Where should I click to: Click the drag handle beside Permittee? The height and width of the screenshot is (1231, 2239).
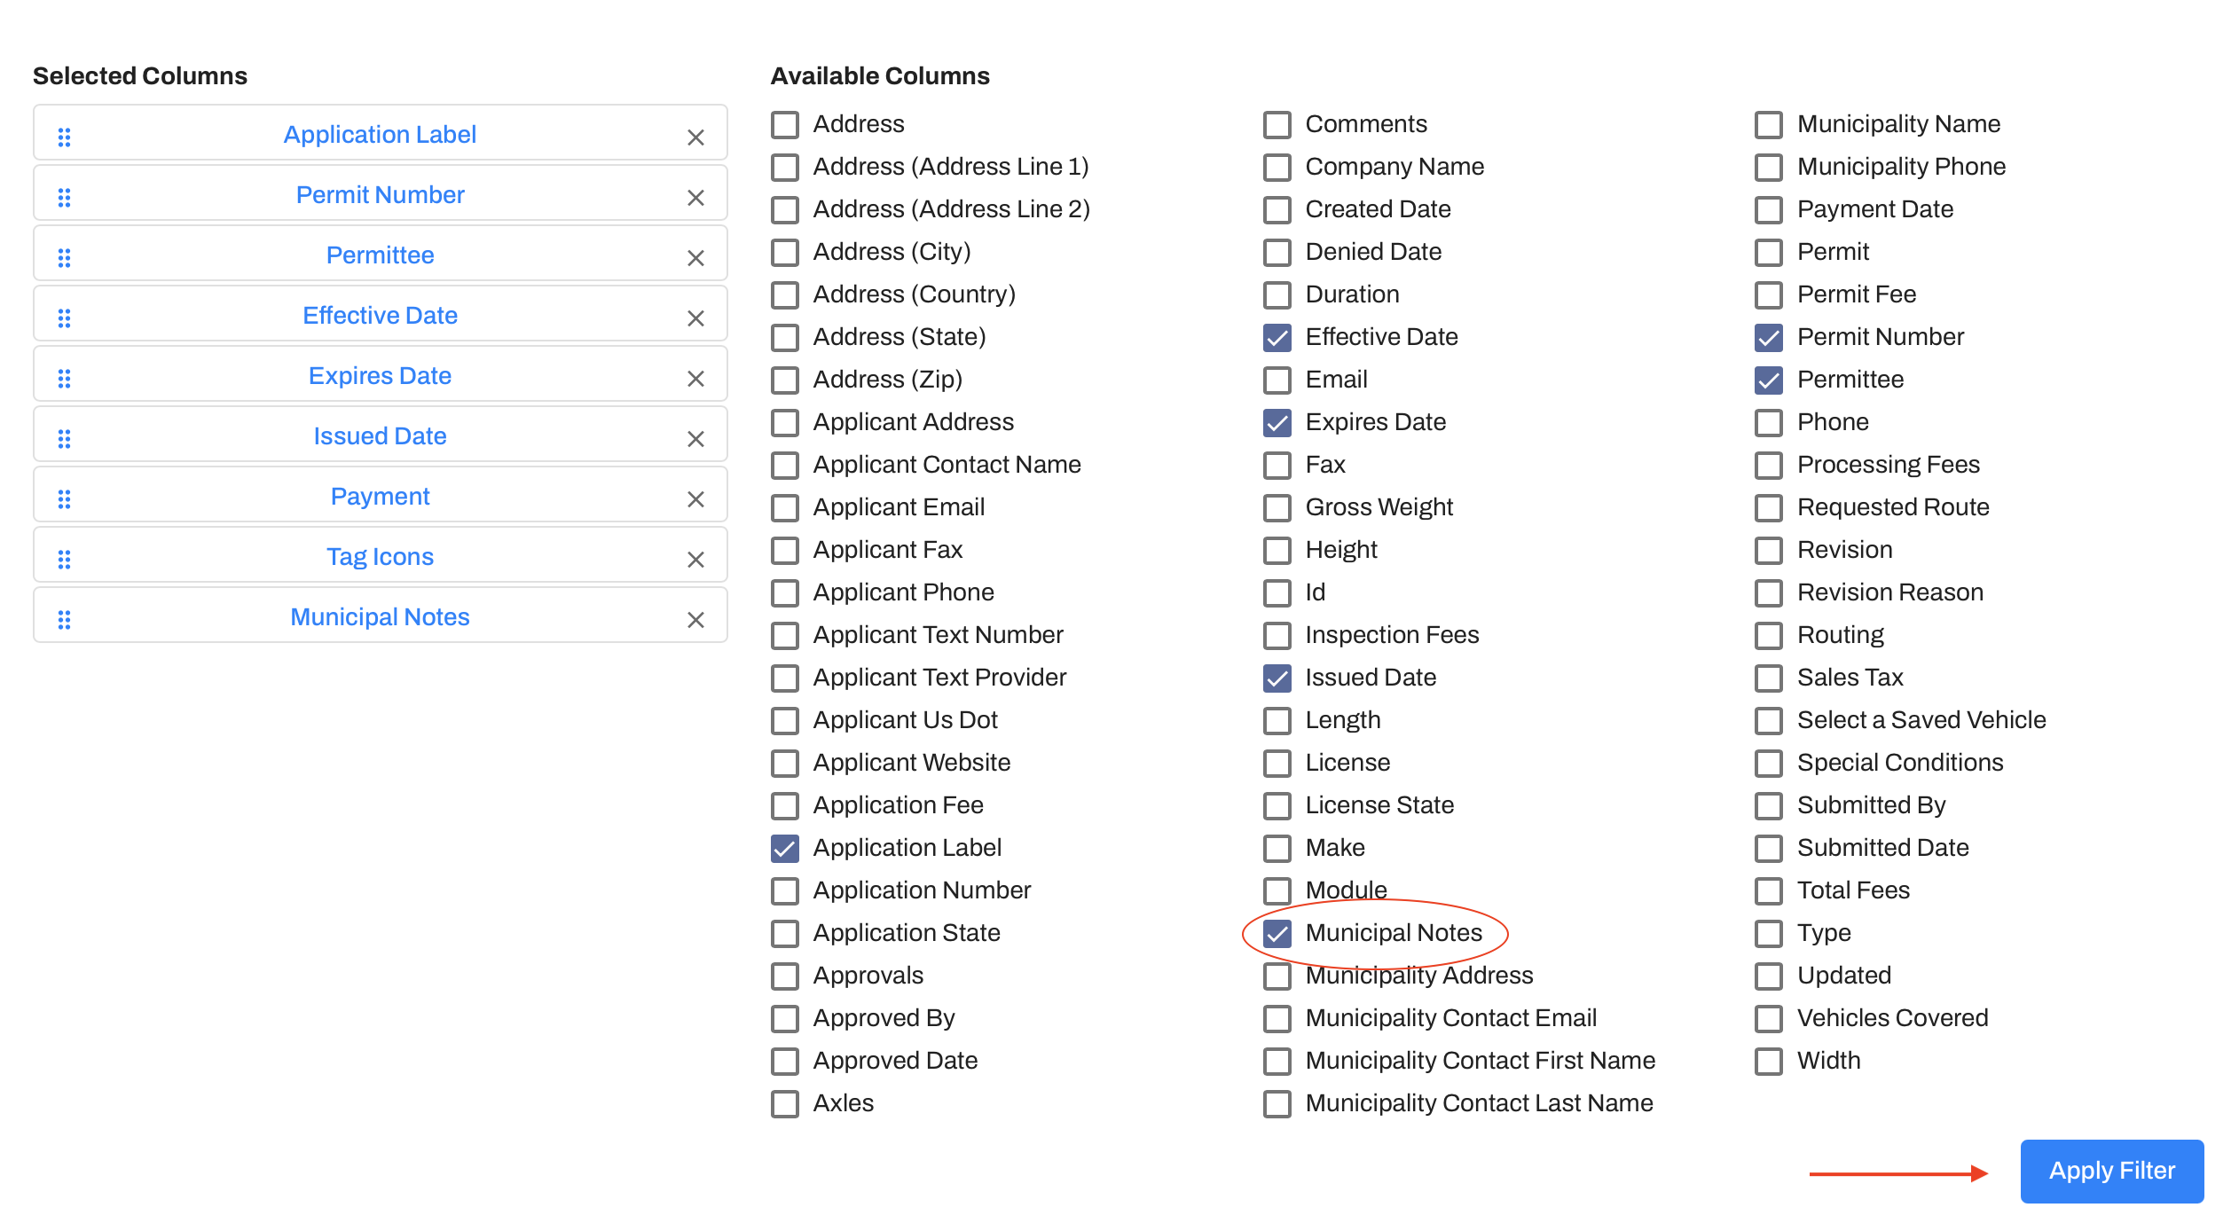[64, 257]
